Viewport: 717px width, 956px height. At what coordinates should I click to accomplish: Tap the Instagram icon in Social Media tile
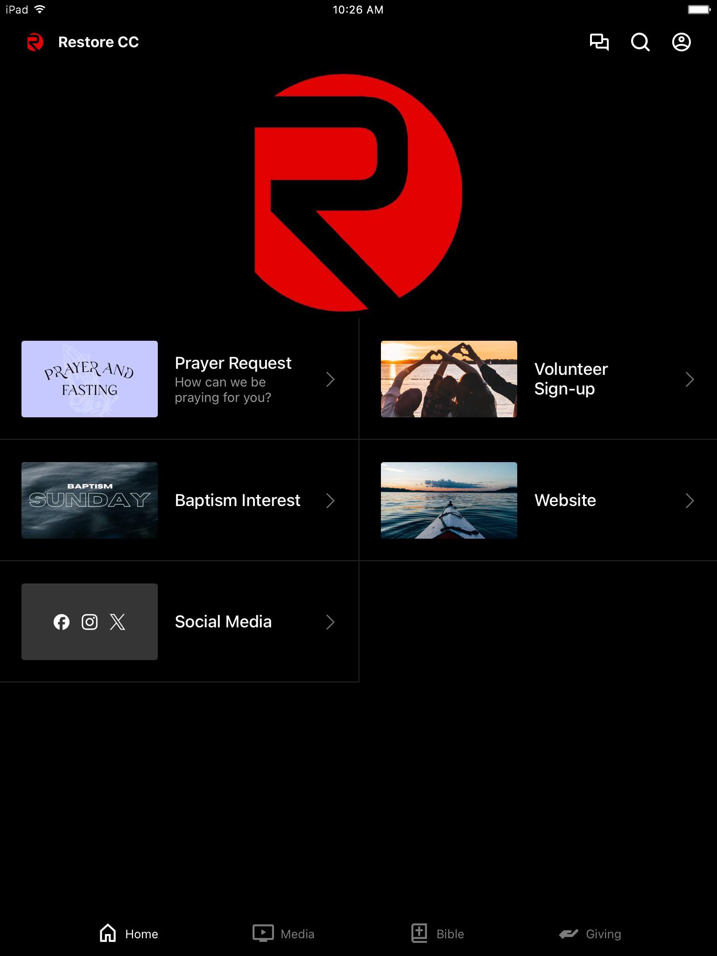click(90, 622)
